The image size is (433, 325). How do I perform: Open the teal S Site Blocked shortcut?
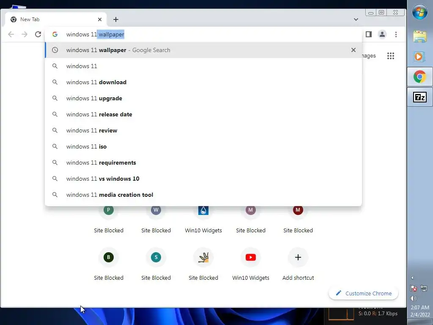click(x=156, y=264)
